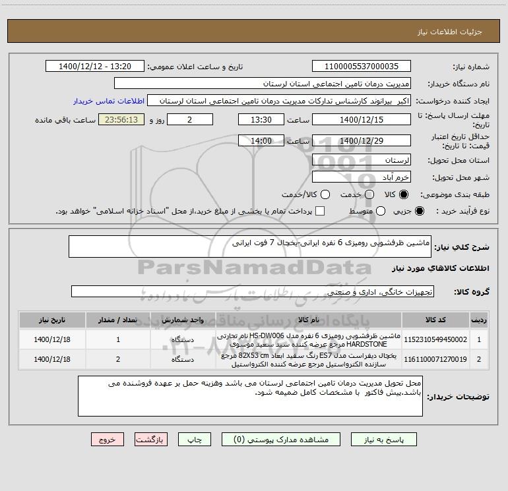508x491 pixels.
Task: Click date 1400/12/18 in the dishwasher row
Action: click(52, 339)
